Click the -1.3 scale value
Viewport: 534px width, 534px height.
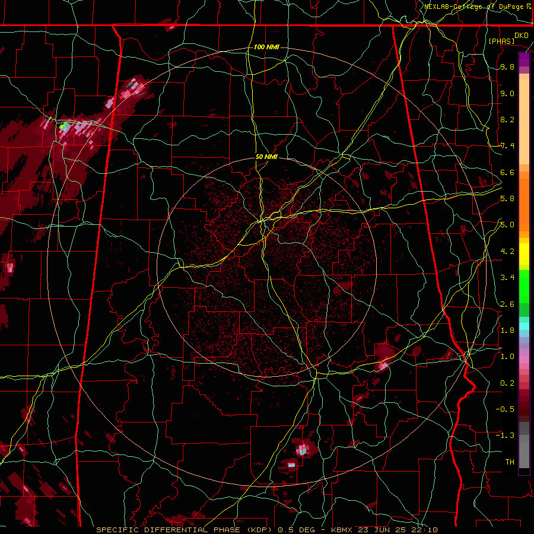[x=505, y=436]
